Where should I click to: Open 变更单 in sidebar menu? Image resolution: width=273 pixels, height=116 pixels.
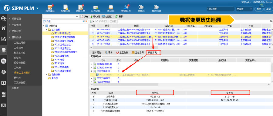click(15, 88)
